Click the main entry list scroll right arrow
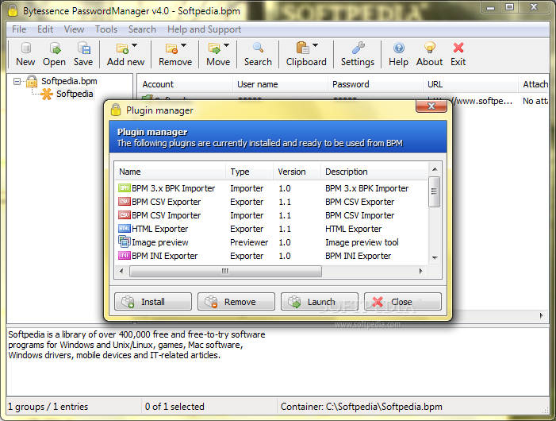The width and height of the screenshot is (556, 421). 542,315
